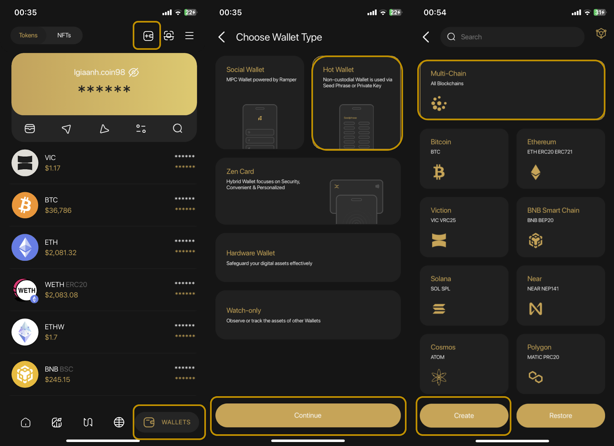The width and height of the screenshot is (614, 446).
Task: Tap the send paper plane icon
Action: click(x=66, y=129)
